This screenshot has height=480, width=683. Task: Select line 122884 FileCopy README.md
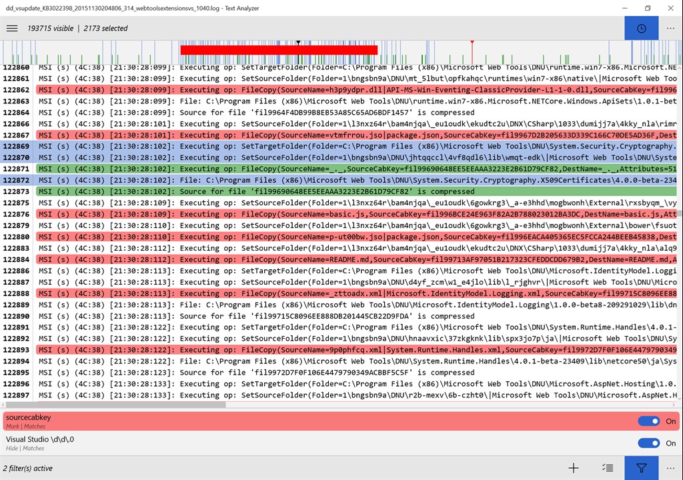pos(339,259)
